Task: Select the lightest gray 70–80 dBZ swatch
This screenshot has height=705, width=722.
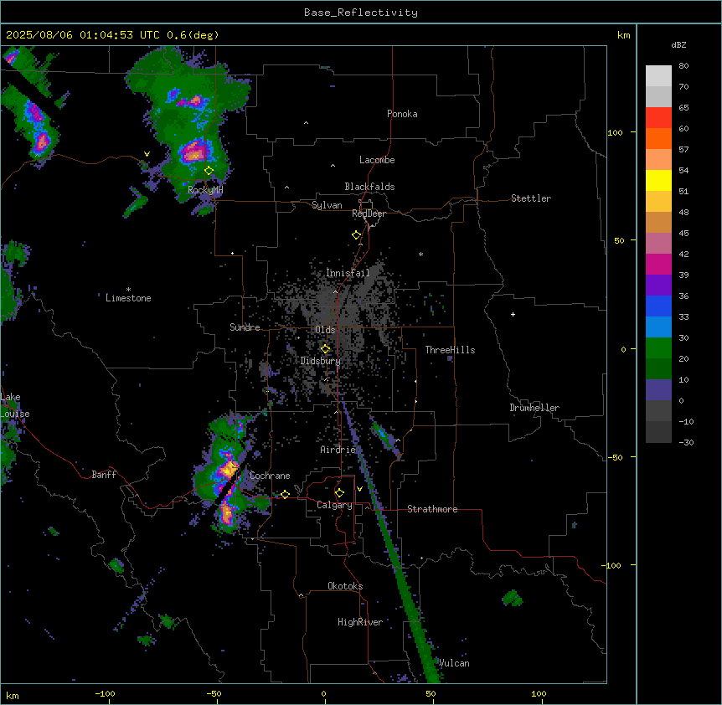Action: click(658, 76)
